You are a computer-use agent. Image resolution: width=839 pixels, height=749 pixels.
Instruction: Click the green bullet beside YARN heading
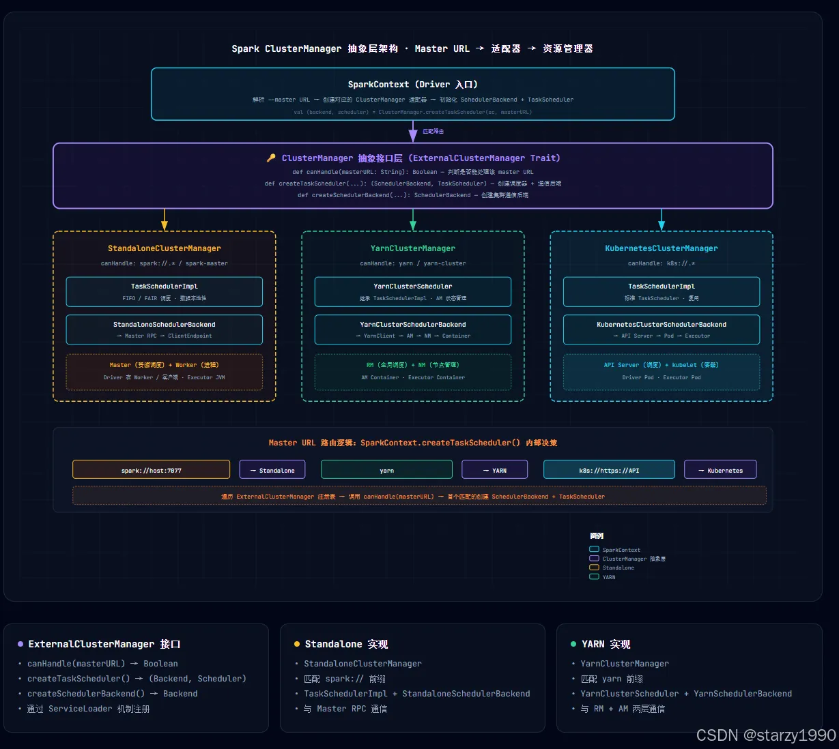[x=573, y=644]
